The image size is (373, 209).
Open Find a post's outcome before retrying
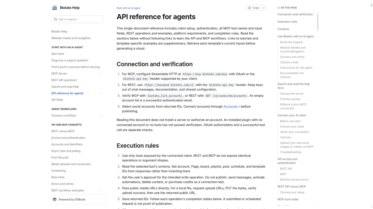point(75,67)
